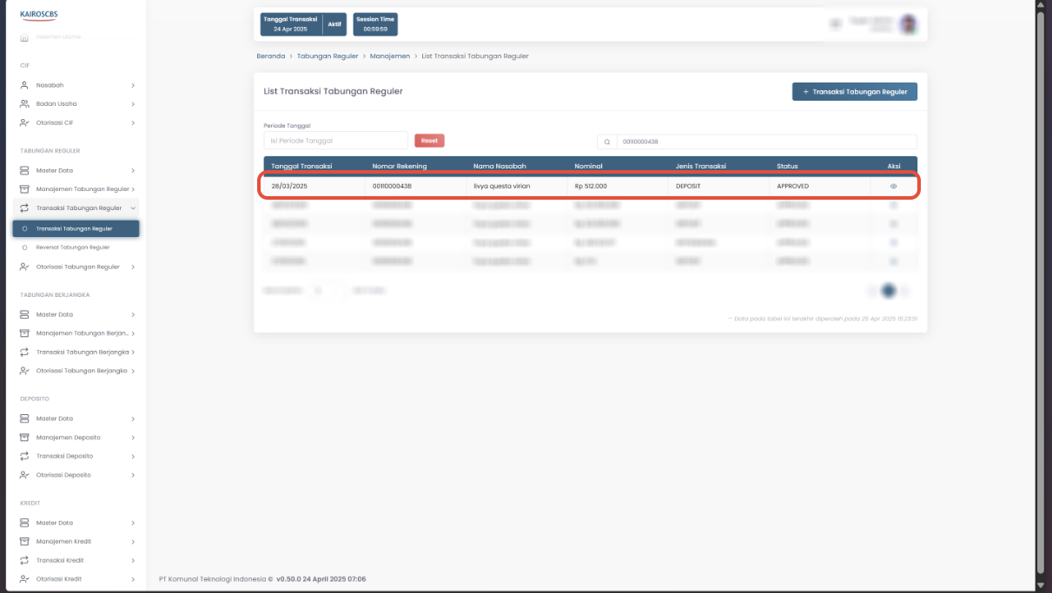Click the Manajemen Deposito archive icon

pyautogui.click(x=25, y=438)
